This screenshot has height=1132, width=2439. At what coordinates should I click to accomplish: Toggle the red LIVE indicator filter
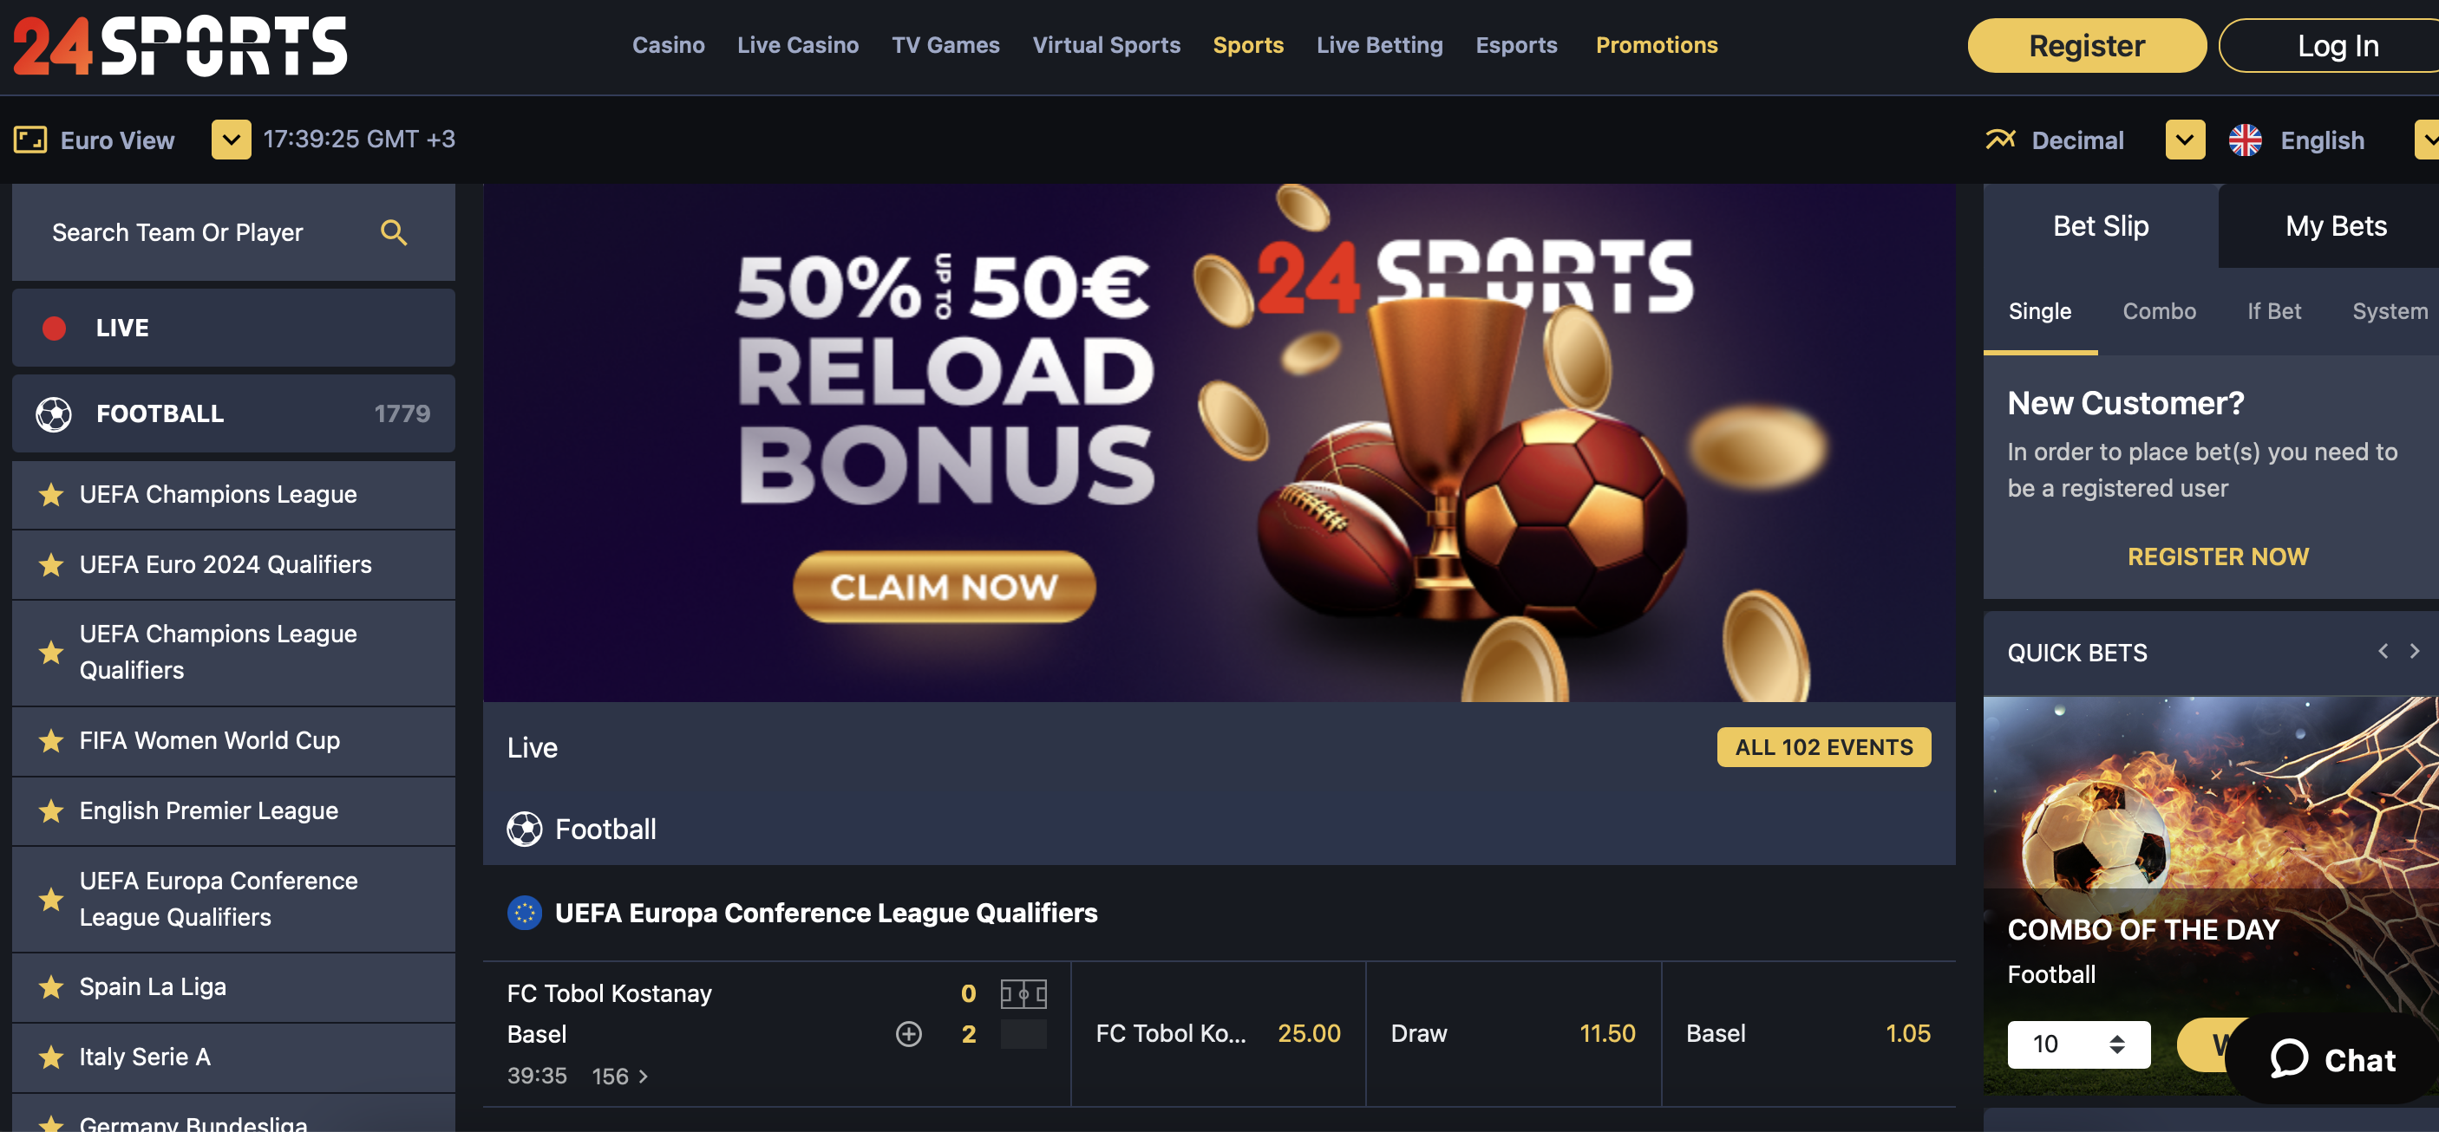click(x=54, y=329)
